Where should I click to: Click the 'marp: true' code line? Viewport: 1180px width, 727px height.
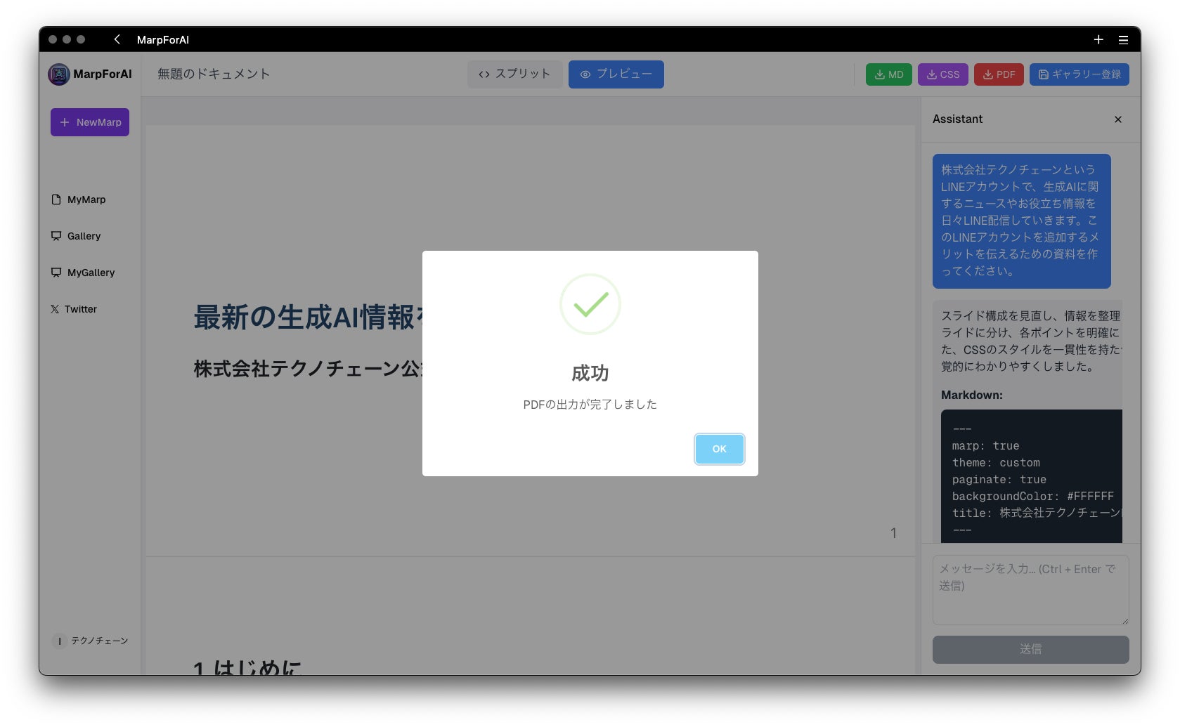pyautogui.click(x=985, y=446)
